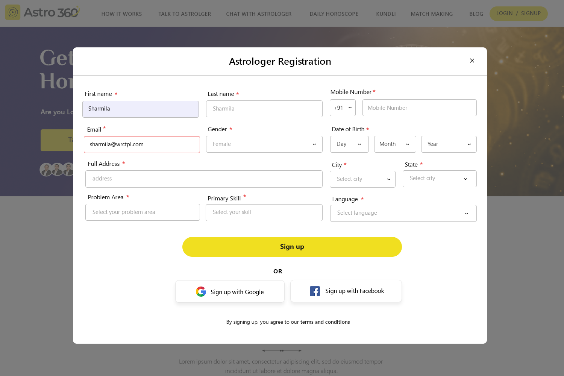Focus the Full Address field
The height and width of the screenshot is (376, 564).
tap(204, 179)
